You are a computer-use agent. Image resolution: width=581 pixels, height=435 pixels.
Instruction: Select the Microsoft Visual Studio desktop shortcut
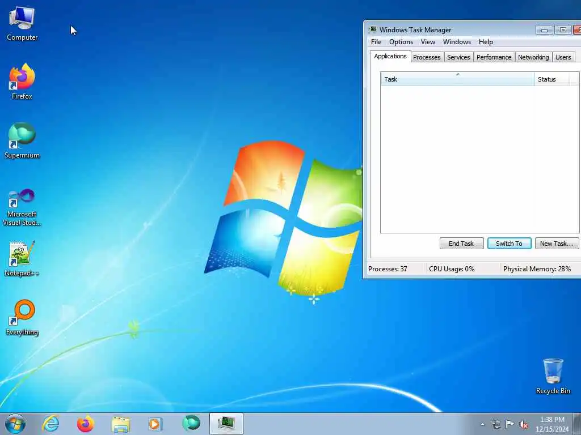[x=22, y=207]
